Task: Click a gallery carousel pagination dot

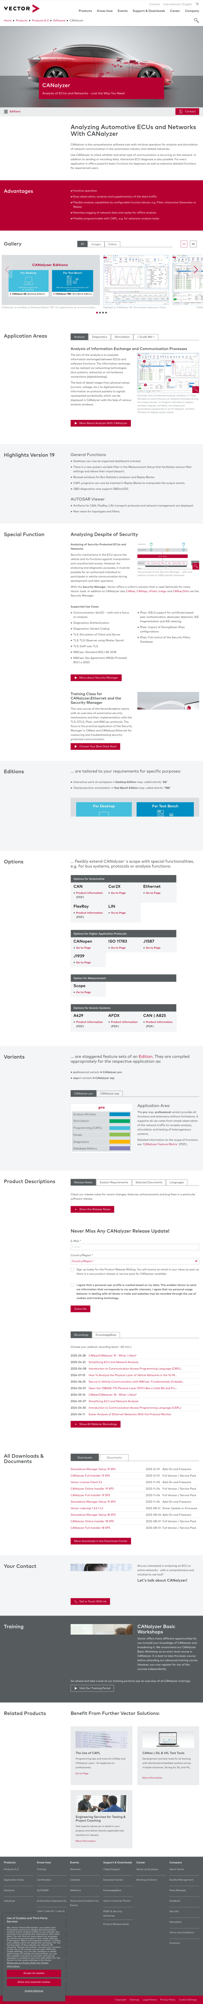Action: (x=102, y=313)
